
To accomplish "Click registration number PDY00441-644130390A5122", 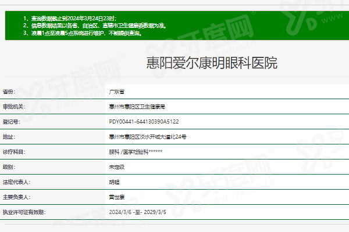I will coord(144,122).
